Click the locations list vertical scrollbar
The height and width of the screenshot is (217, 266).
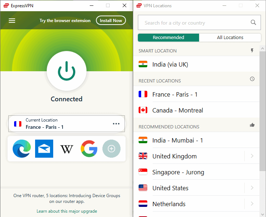click(x=263, y=111)
